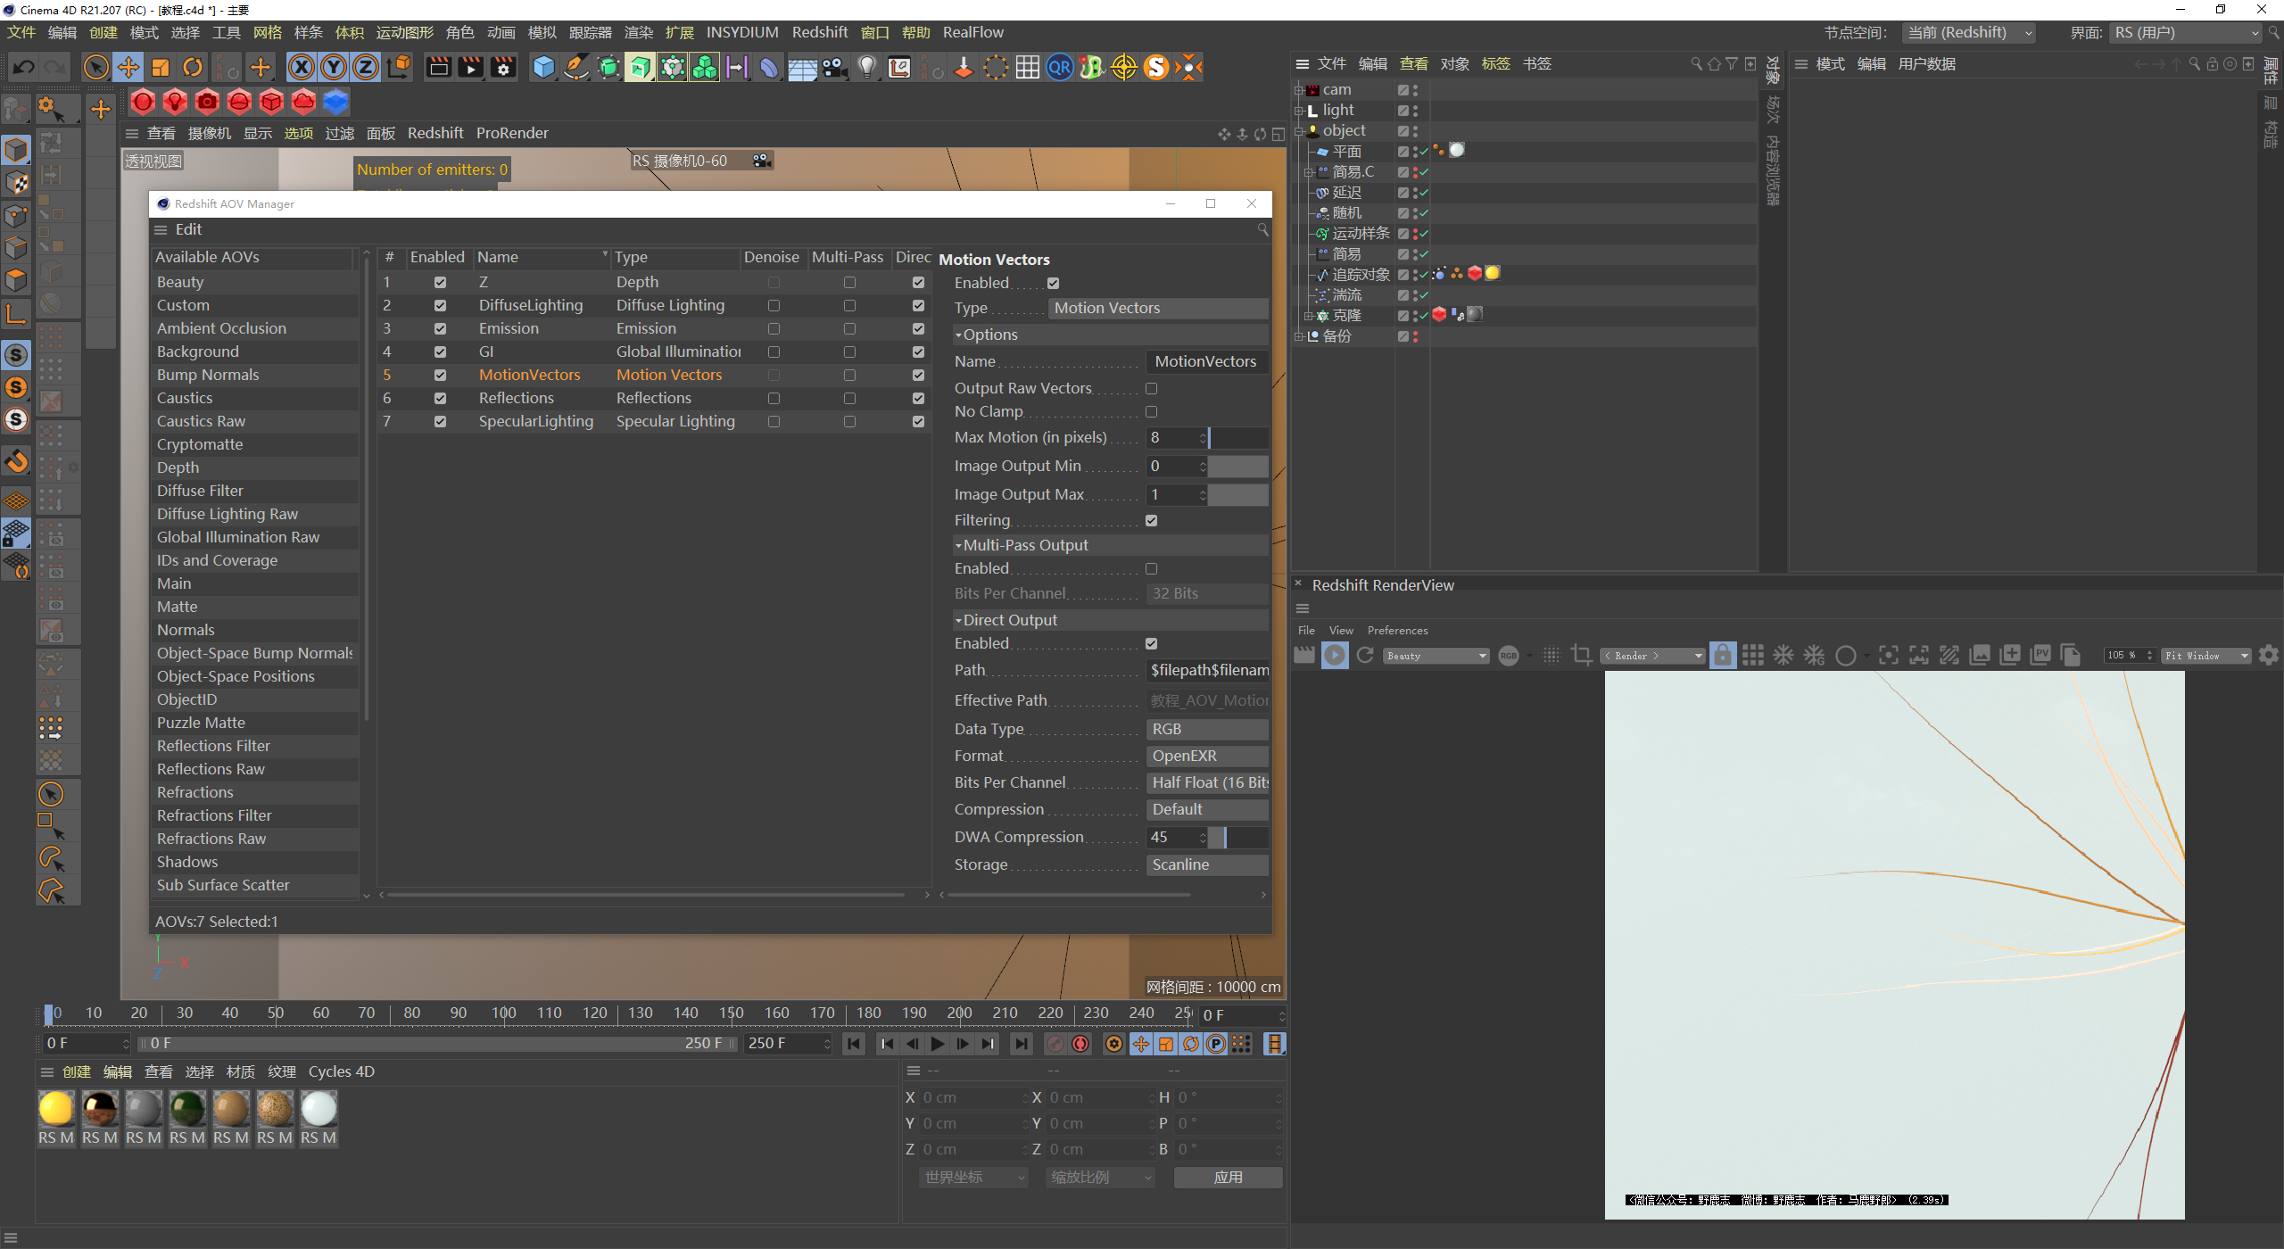Viewport: 2284px width, 1249px height.
Task: Open the Storage Scanline dropdown
Action: click(x=1207, y=864)
